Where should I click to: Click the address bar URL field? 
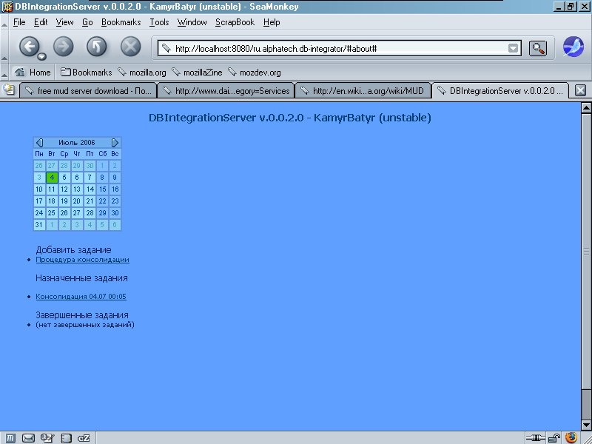[x=339, y=48]
